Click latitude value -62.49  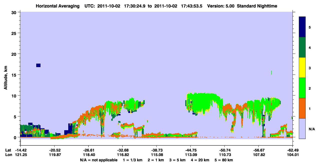(292, 150)
